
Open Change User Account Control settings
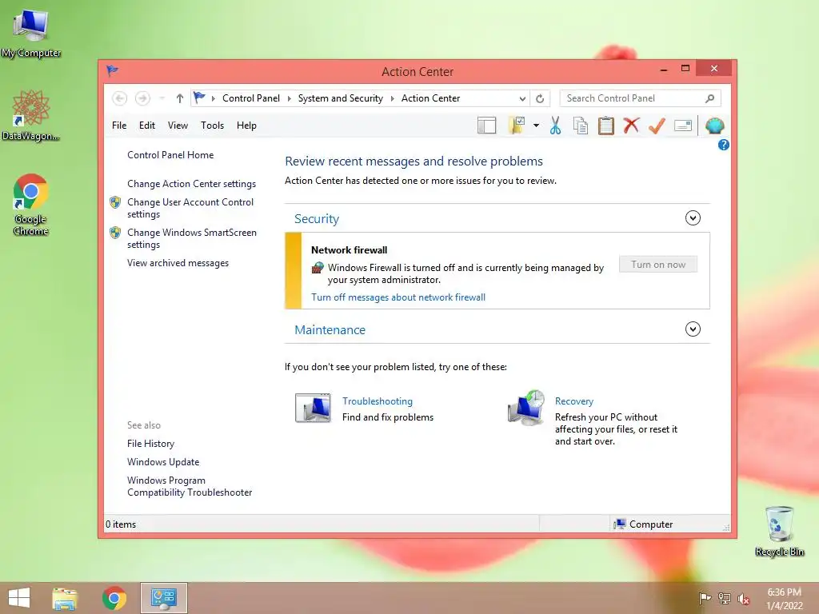coord(190,208)
